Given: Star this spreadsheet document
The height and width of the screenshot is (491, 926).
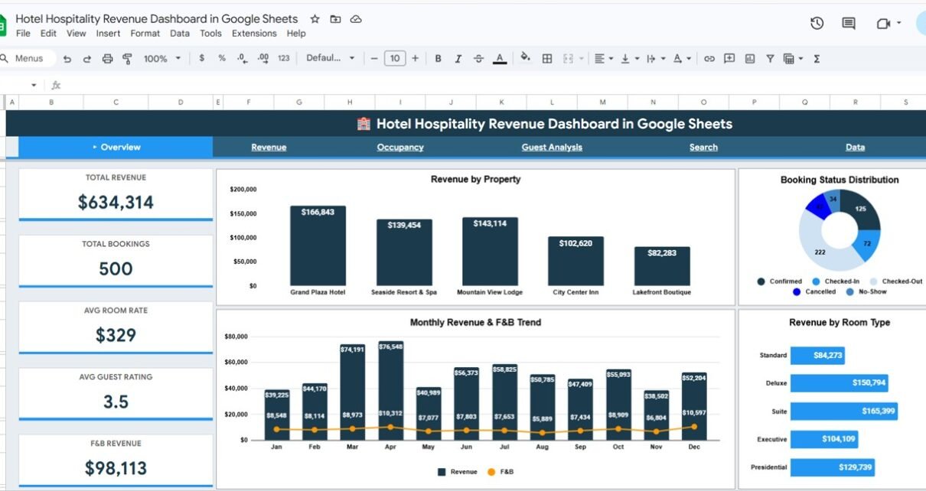Looking at the screenshot, I should pyautogui.click(x=315, y=19).
